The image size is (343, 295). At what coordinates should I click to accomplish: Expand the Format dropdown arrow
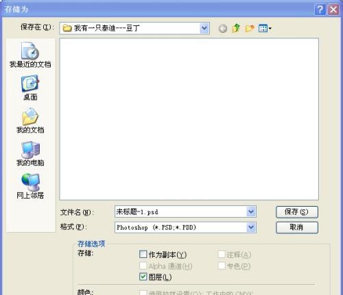(251, 227)
